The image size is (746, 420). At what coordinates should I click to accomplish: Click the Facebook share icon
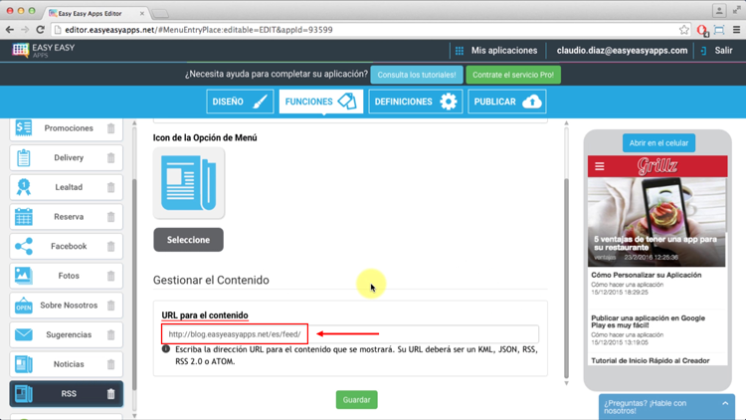pos(23,246)
